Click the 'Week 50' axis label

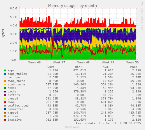tap(132, 63)
